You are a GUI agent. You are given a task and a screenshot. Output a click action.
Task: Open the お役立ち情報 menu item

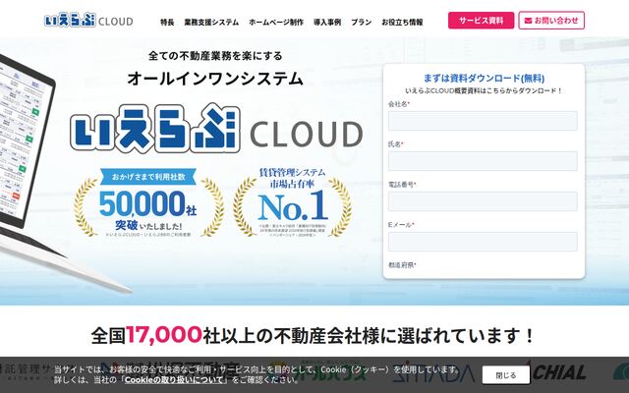[x=402, y=22]
